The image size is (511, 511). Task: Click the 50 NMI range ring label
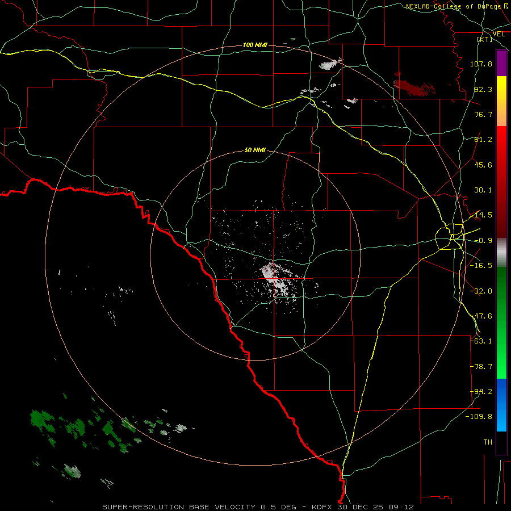point(255,150)
